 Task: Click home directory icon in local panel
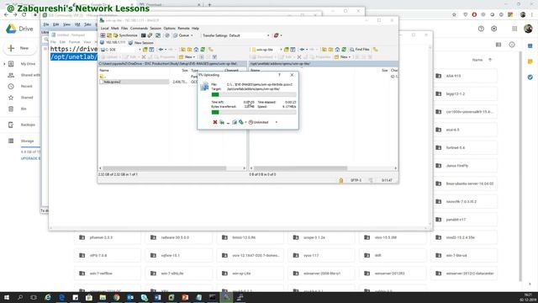196,50
